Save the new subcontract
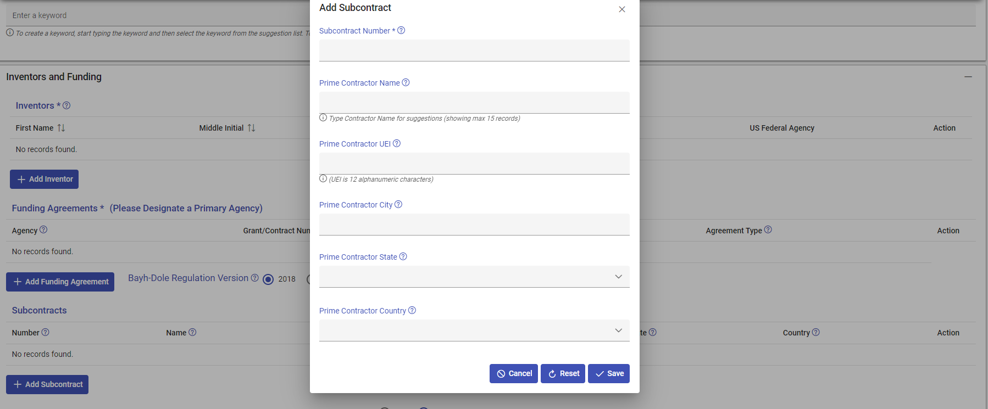Image resolution: width=988 pixels, height=409 pixels. click(608, 374)
